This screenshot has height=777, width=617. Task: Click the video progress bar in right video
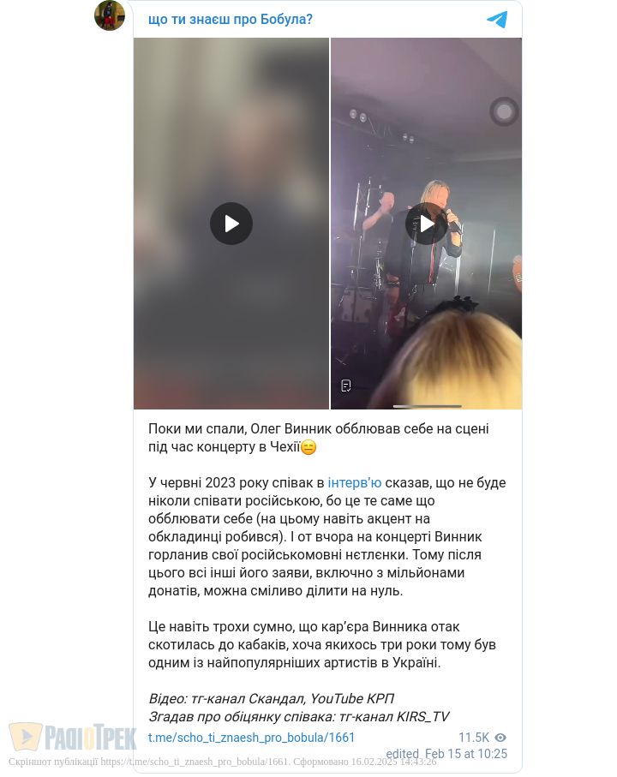click(x=428, y=406)
